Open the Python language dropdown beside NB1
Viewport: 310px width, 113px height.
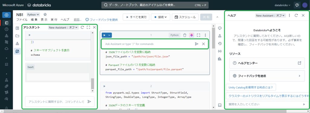click(x=33, y=14)
